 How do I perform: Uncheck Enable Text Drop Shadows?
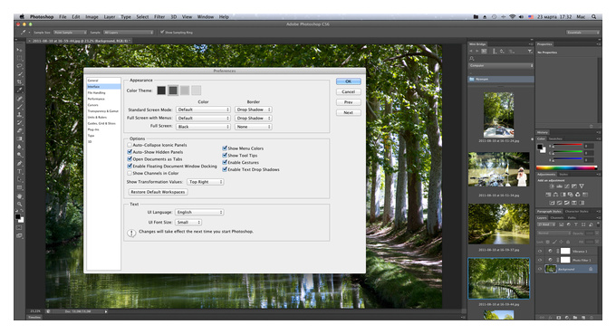tap(225, 169)
